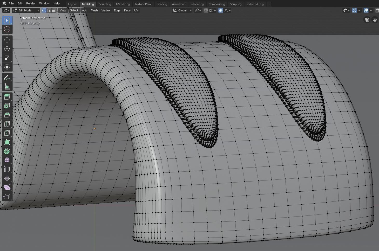The height and width of the screenshot is (251, 379).
Task: Select the Select Box tool
Action: coord(7,20)
